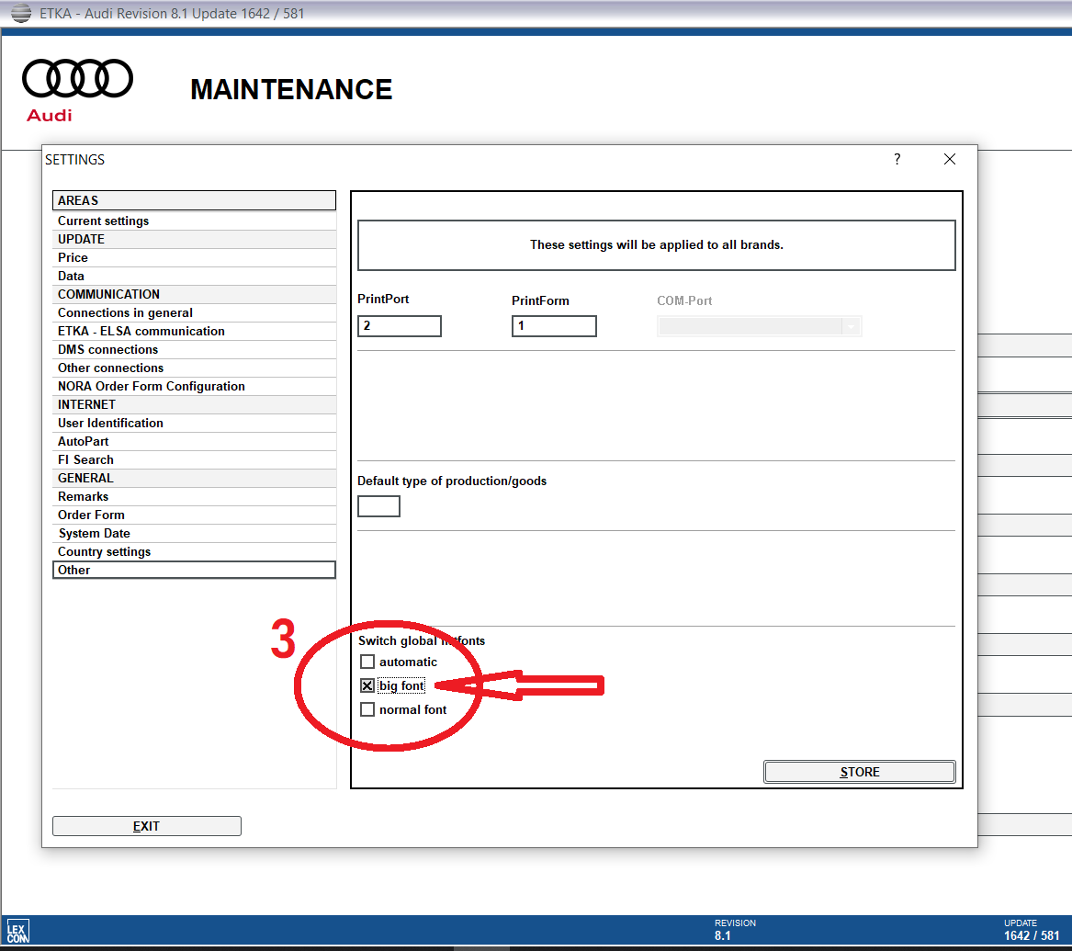
Task: Open NORA Order Form Configuration
Action: [x=194, y=386]
